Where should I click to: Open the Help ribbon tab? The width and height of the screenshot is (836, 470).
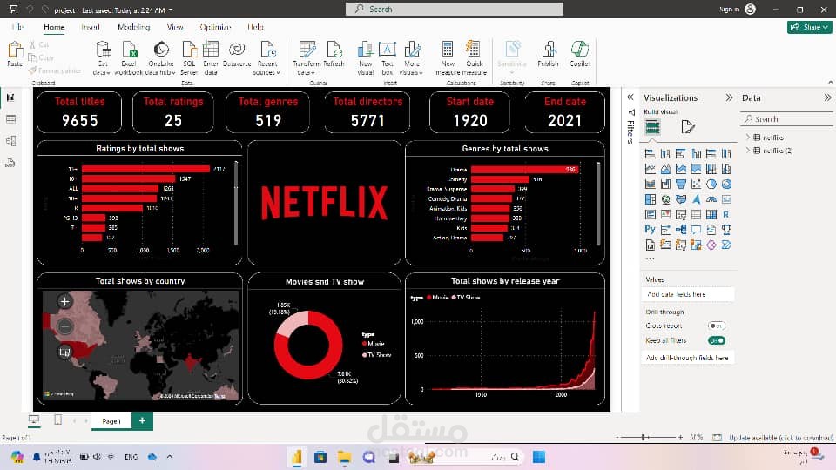[x=255, y=27]
